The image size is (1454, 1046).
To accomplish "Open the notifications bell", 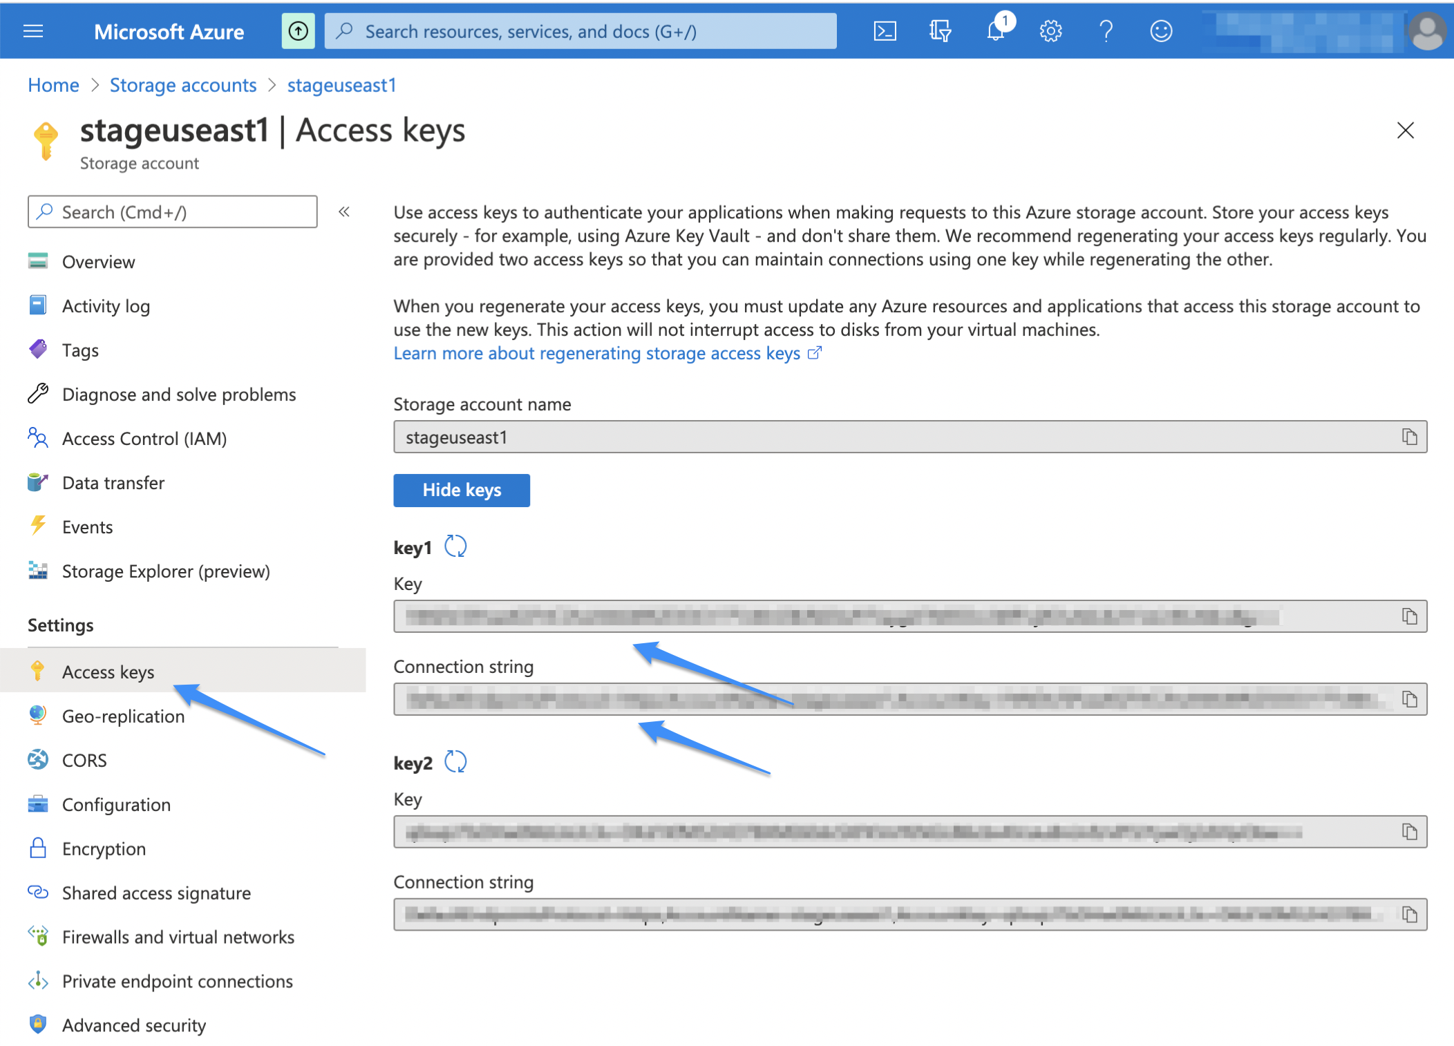I will click(x=996, y=31).
